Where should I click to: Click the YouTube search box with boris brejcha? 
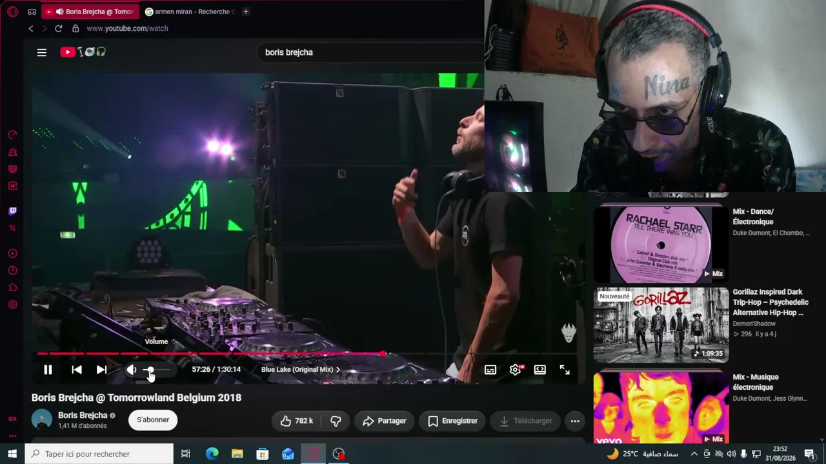(370, 52)
